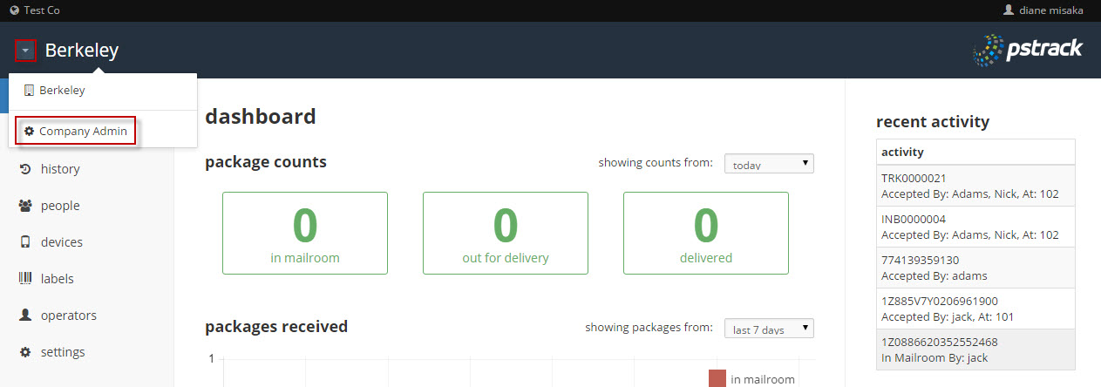Click the 'in mailroom' package count box
Viewport: 1101px width, 387px height.
point(304,233)
